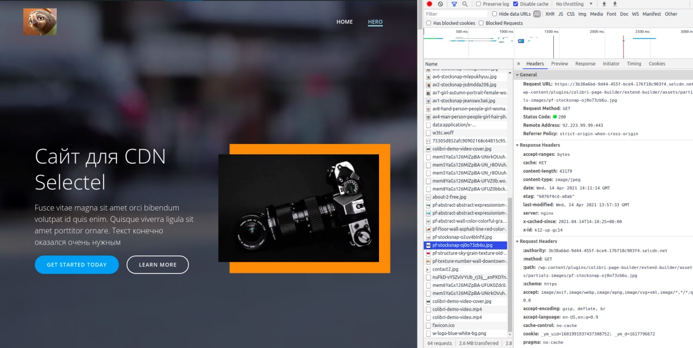Image resolution: width=693 pixels, height=348 pixels.
Task: Select the contact2.jpg request
Action: pyautogui.click(x=465, y=269)
